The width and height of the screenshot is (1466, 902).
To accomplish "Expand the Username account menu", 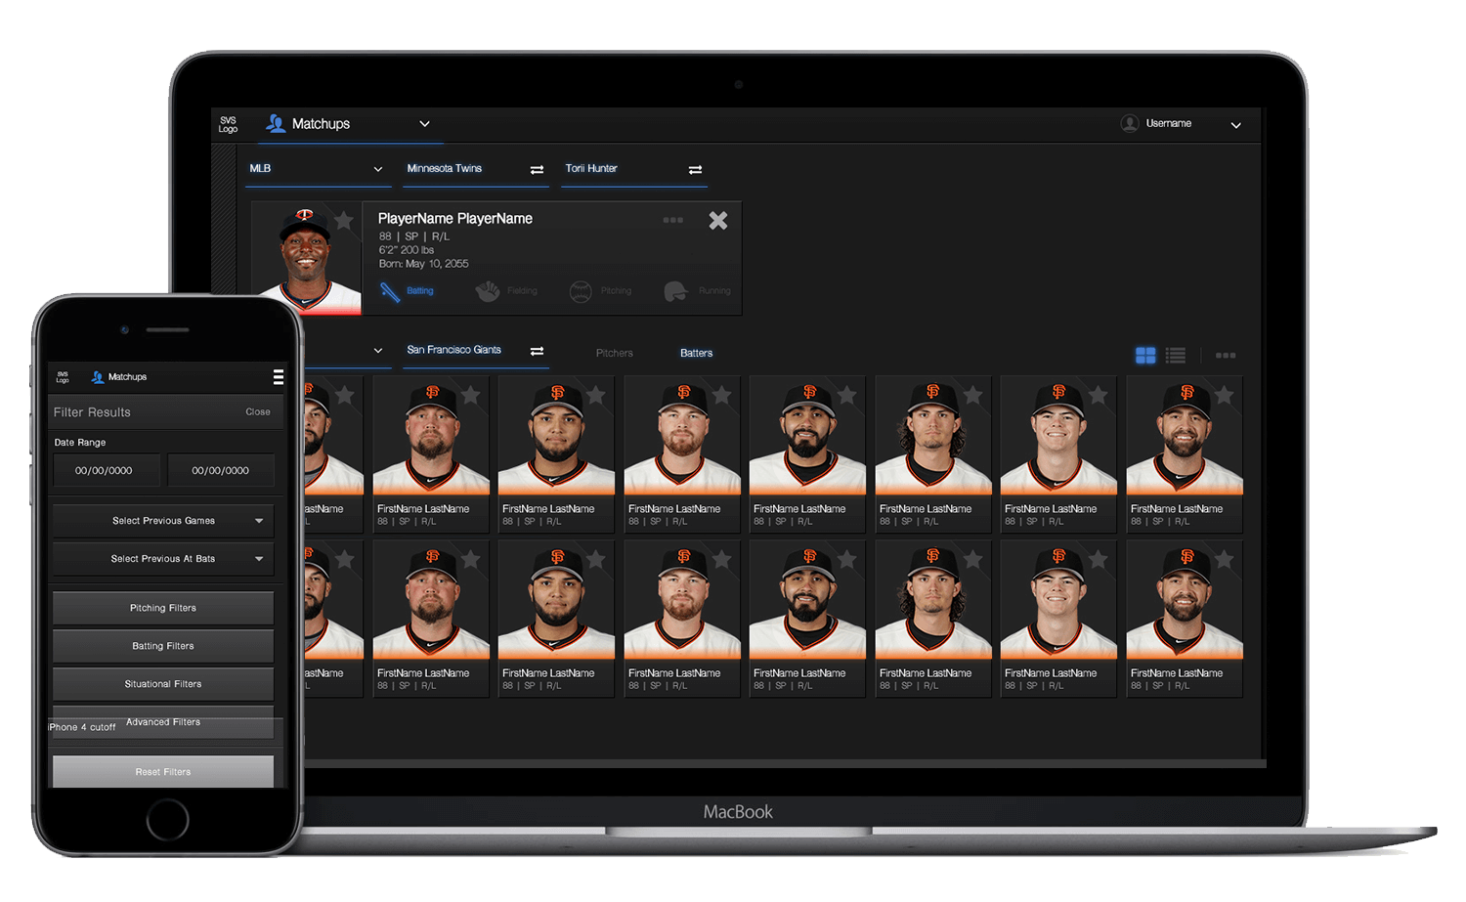I will [1235, 125].
